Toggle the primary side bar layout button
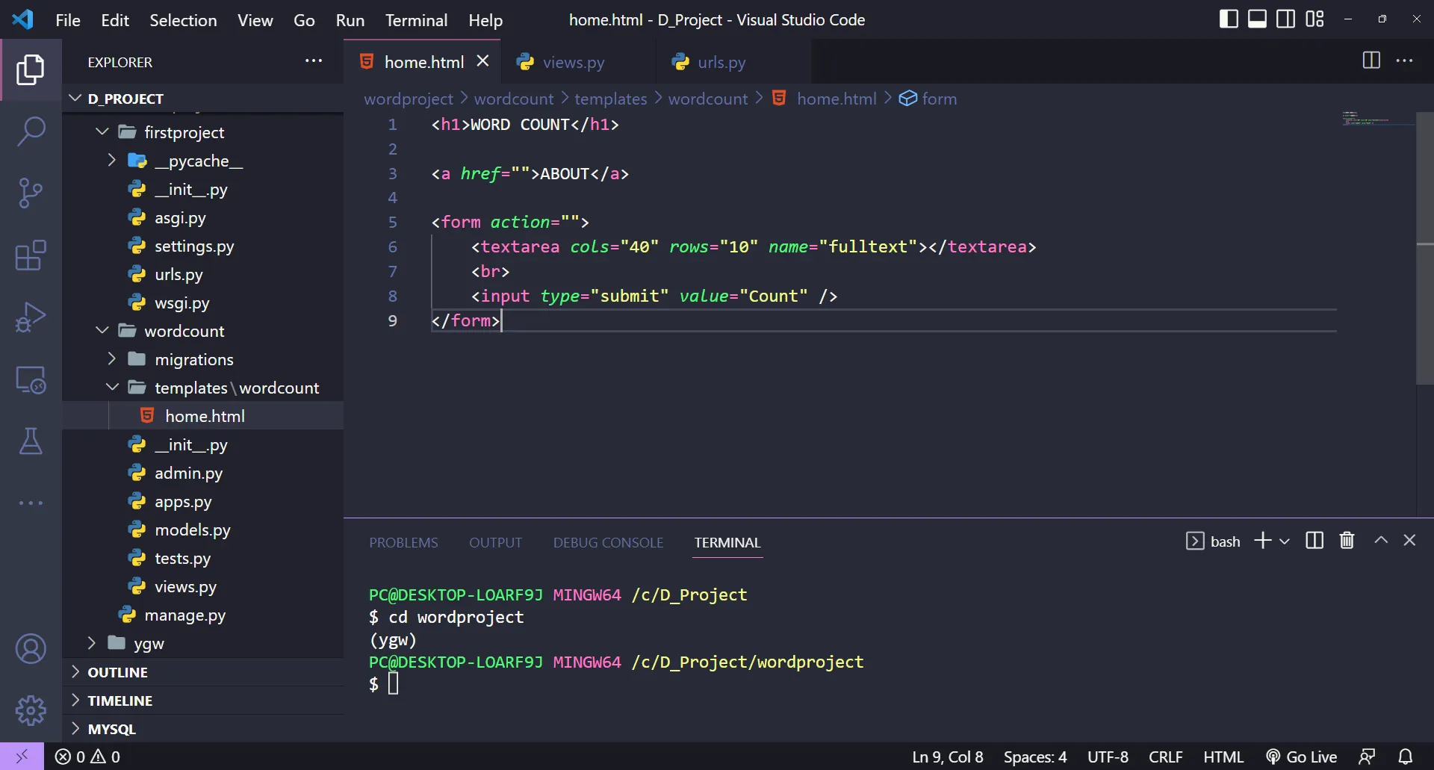 1229,19
